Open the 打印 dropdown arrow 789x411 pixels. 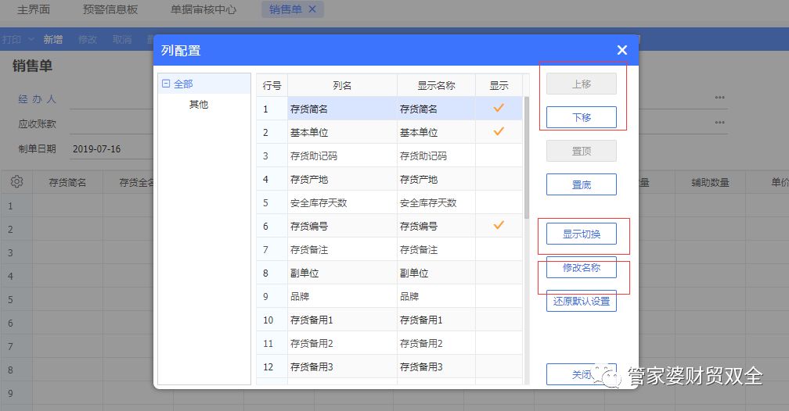(x=31, y=39)
